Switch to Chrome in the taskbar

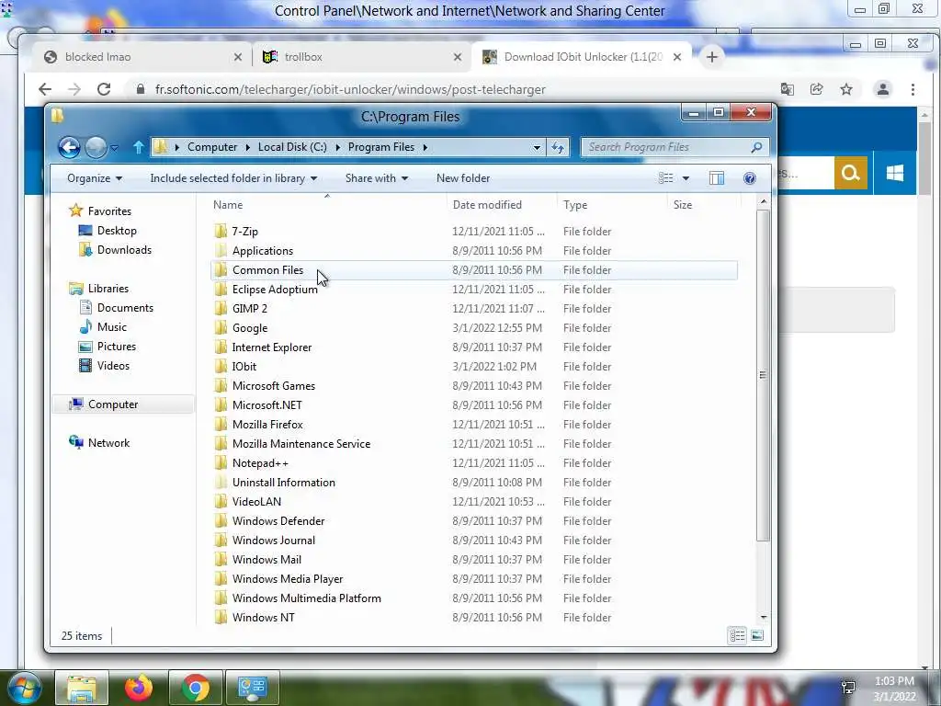[196, 688]
